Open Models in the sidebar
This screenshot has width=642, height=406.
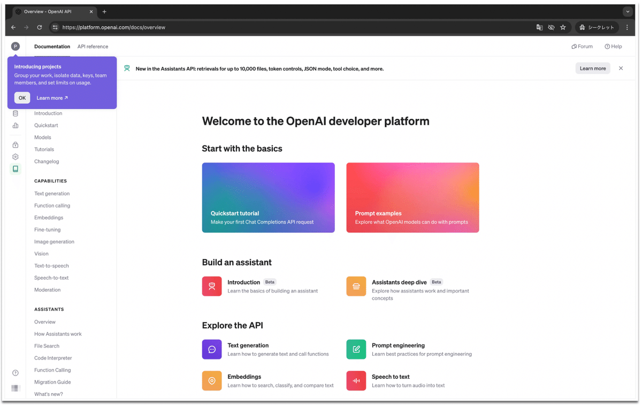tap(43, 137)
